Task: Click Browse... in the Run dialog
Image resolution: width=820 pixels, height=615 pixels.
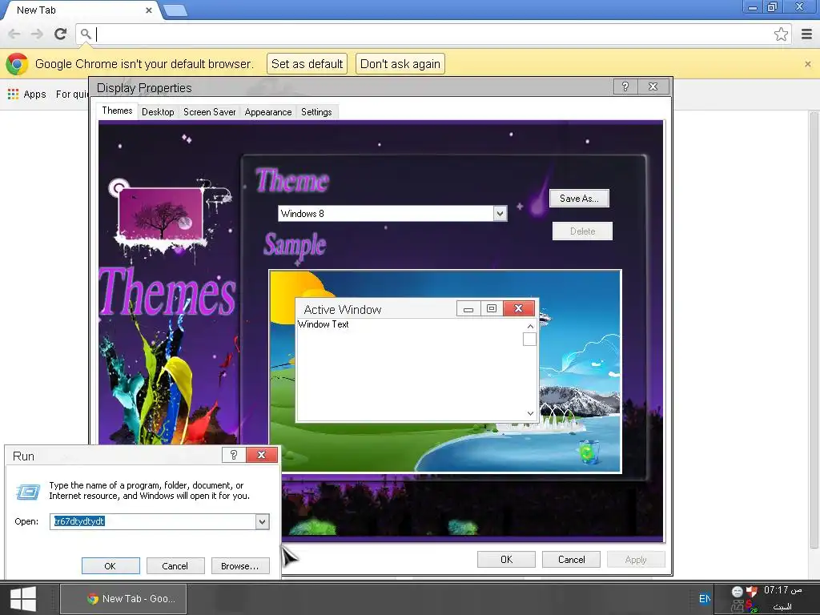Action: click(240, 566)
